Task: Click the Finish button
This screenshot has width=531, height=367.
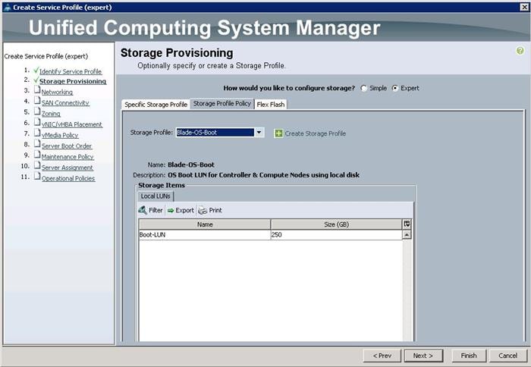Action: coord(469,356)
